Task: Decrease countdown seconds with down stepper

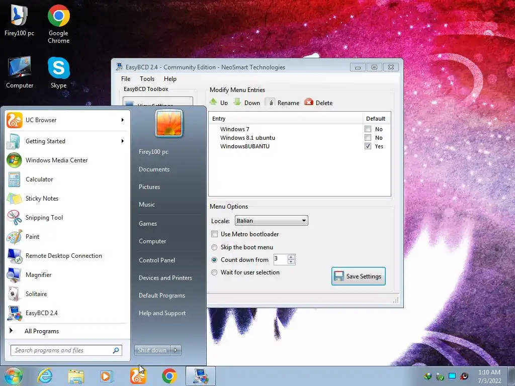Action: click(x=291, y=262)
